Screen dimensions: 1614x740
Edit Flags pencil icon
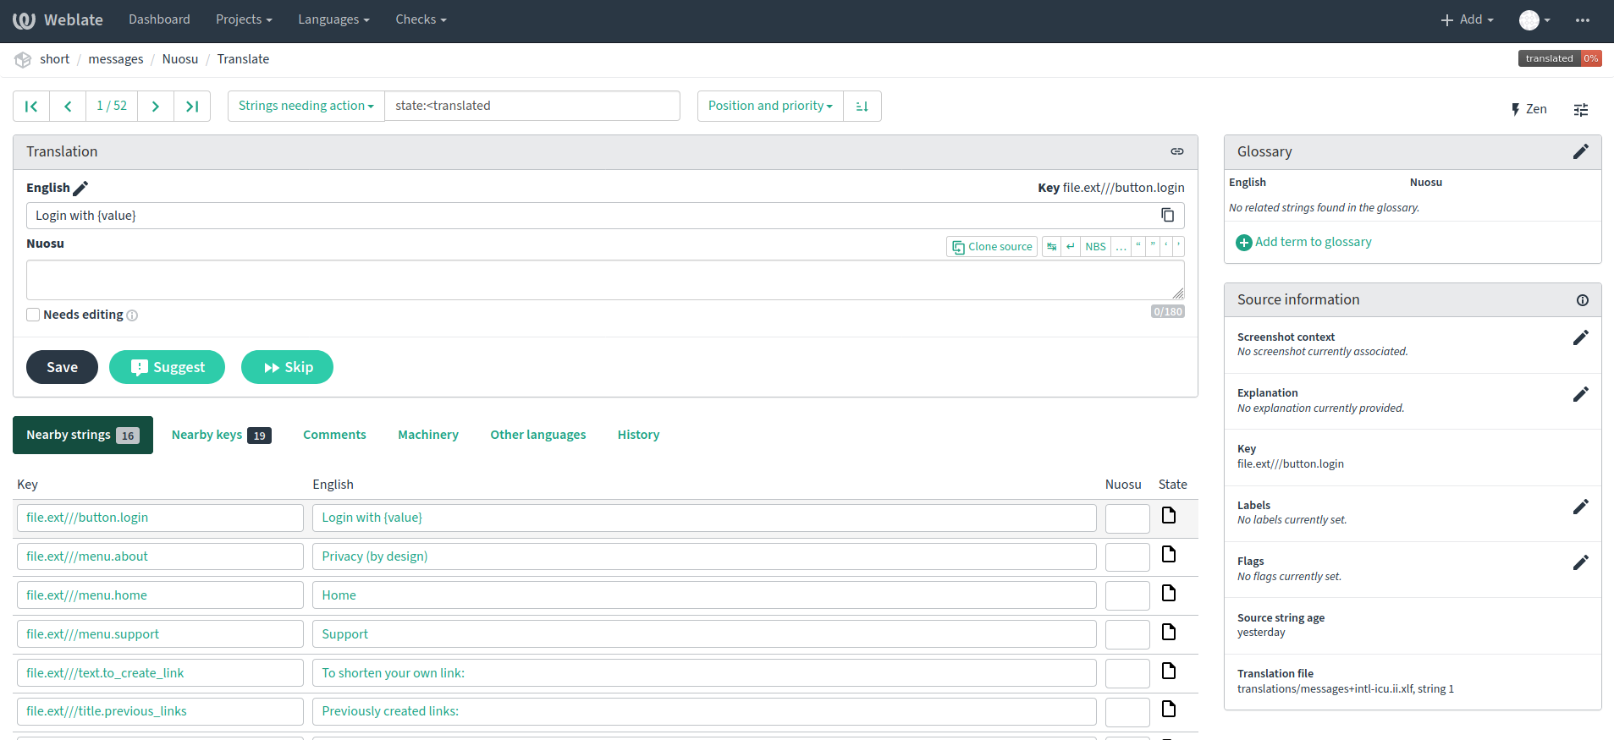tap(1581, 562)
